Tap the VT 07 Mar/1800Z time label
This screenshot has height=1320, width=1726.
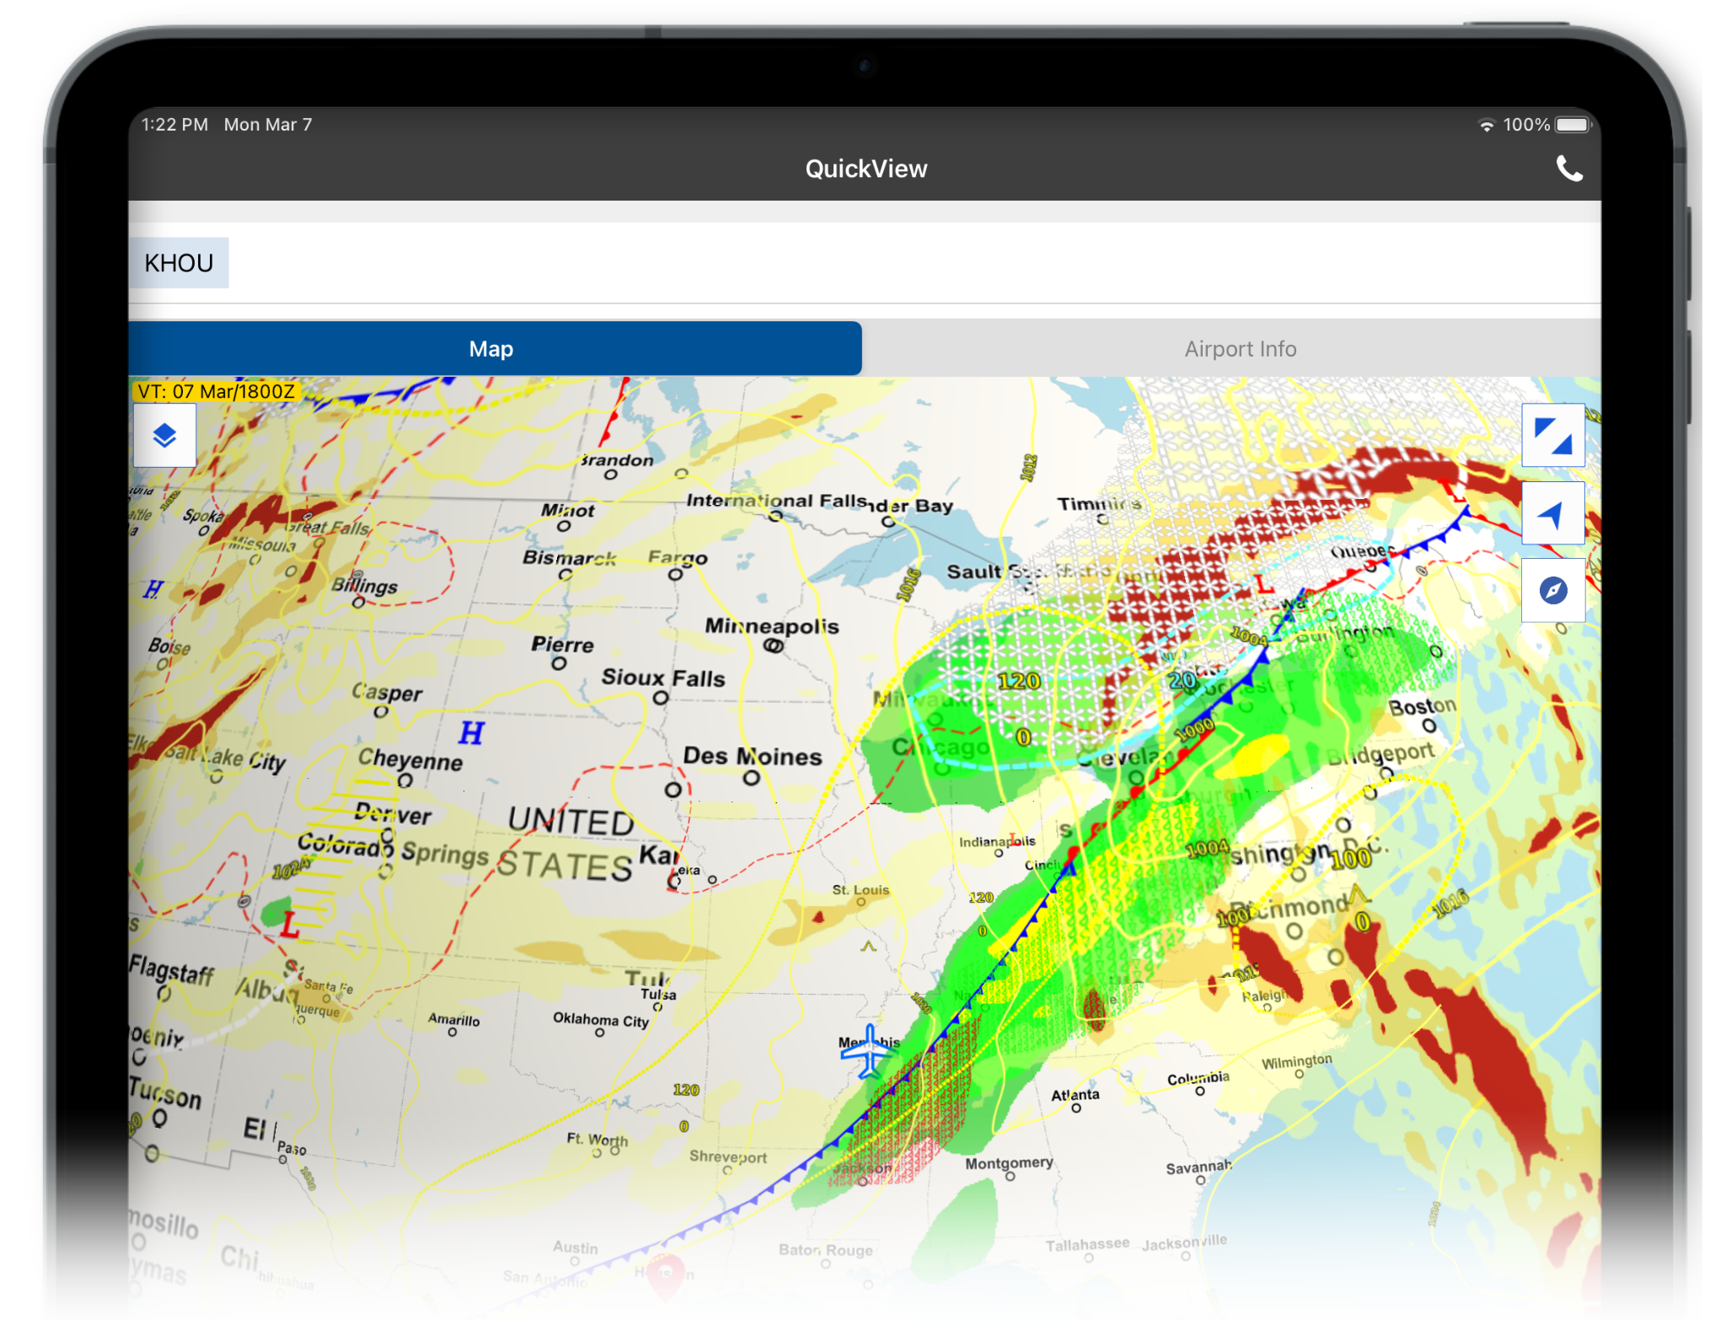(x=217, y=391)
